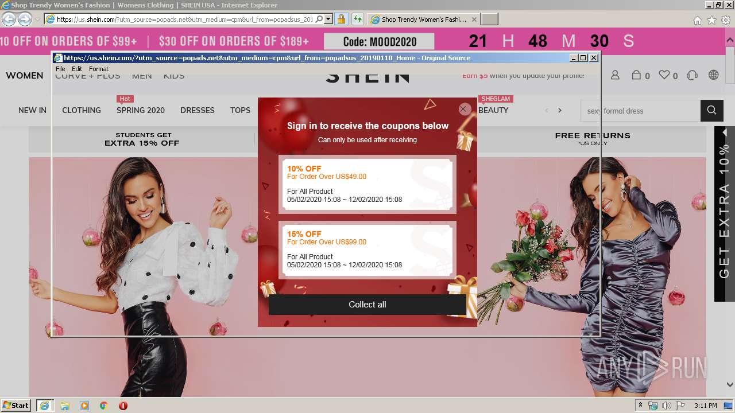Select the 15% OFF coupon card
This screenshot has height=413, width=735.
click(367, 250)
